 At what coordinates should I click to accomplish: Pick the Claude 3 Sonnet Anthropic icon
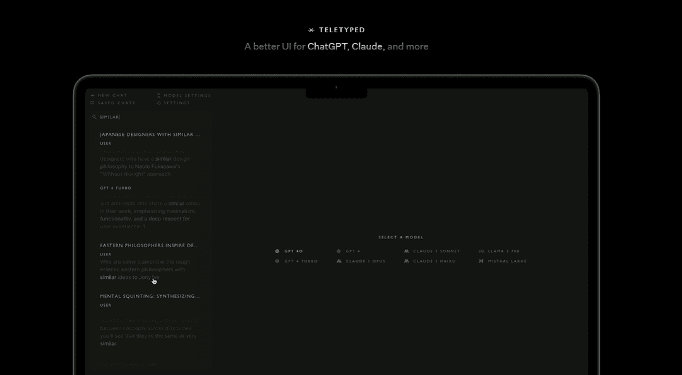click(x=406, y=251)
